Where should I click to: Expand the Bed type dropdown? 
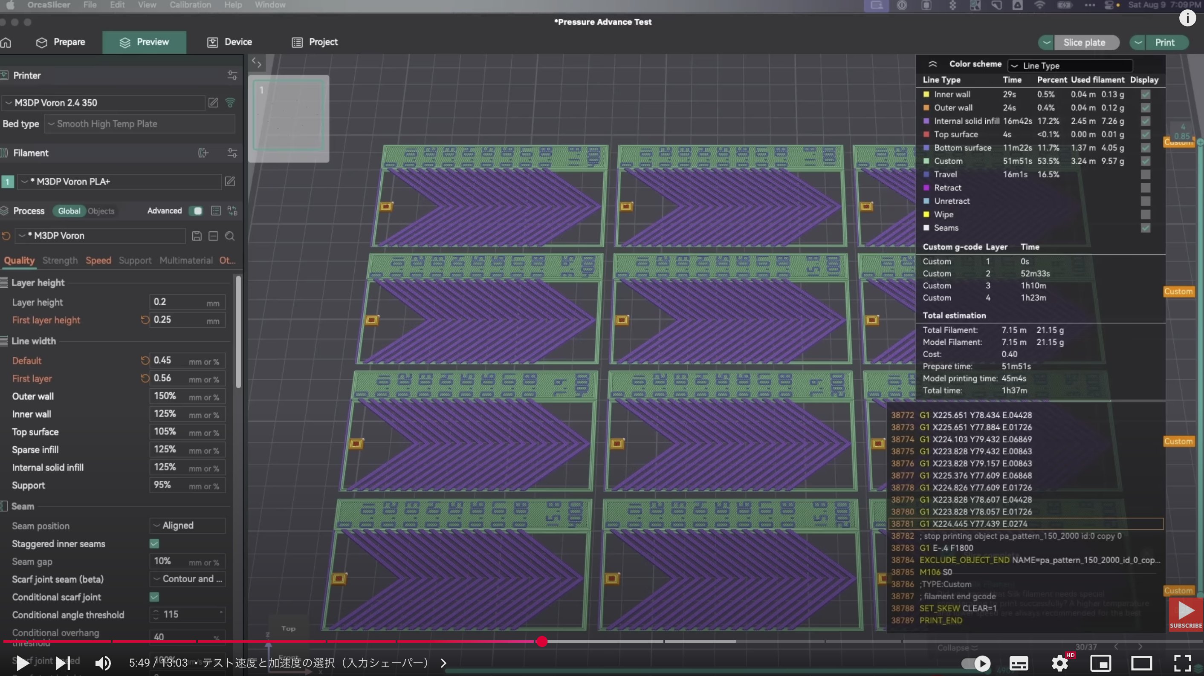pos(139,124)
